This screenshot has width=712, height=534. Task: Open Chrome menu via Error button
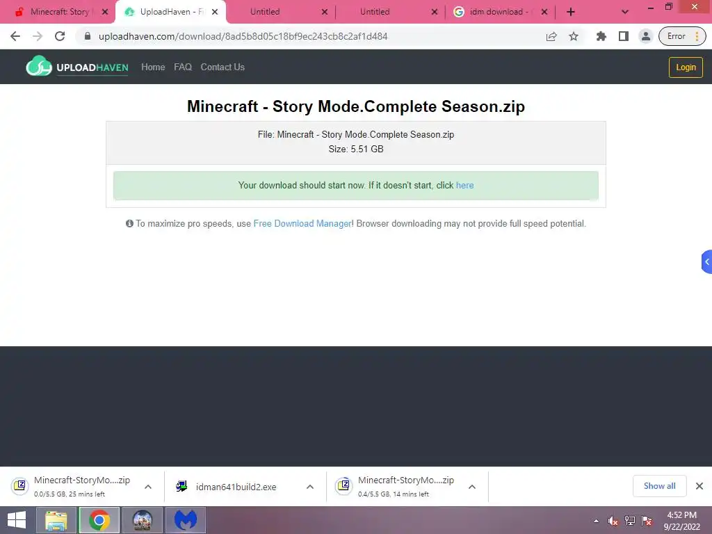(682, 36)
